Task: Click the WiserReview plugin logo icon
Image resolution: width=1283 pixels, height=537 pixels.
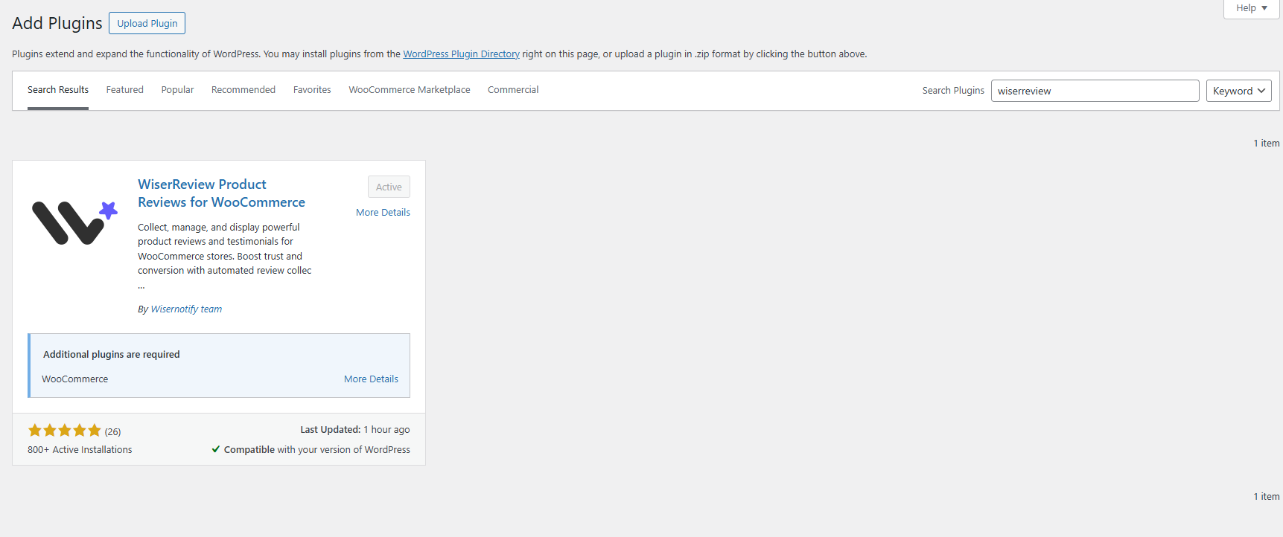Action: (x=74, y=222)
